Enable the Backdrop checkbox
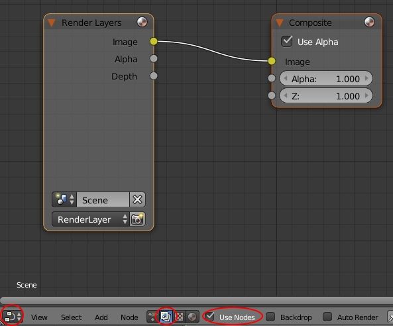The height and width of the screenshot is (326, 393). pyautogui.click(x=270, y=317)
